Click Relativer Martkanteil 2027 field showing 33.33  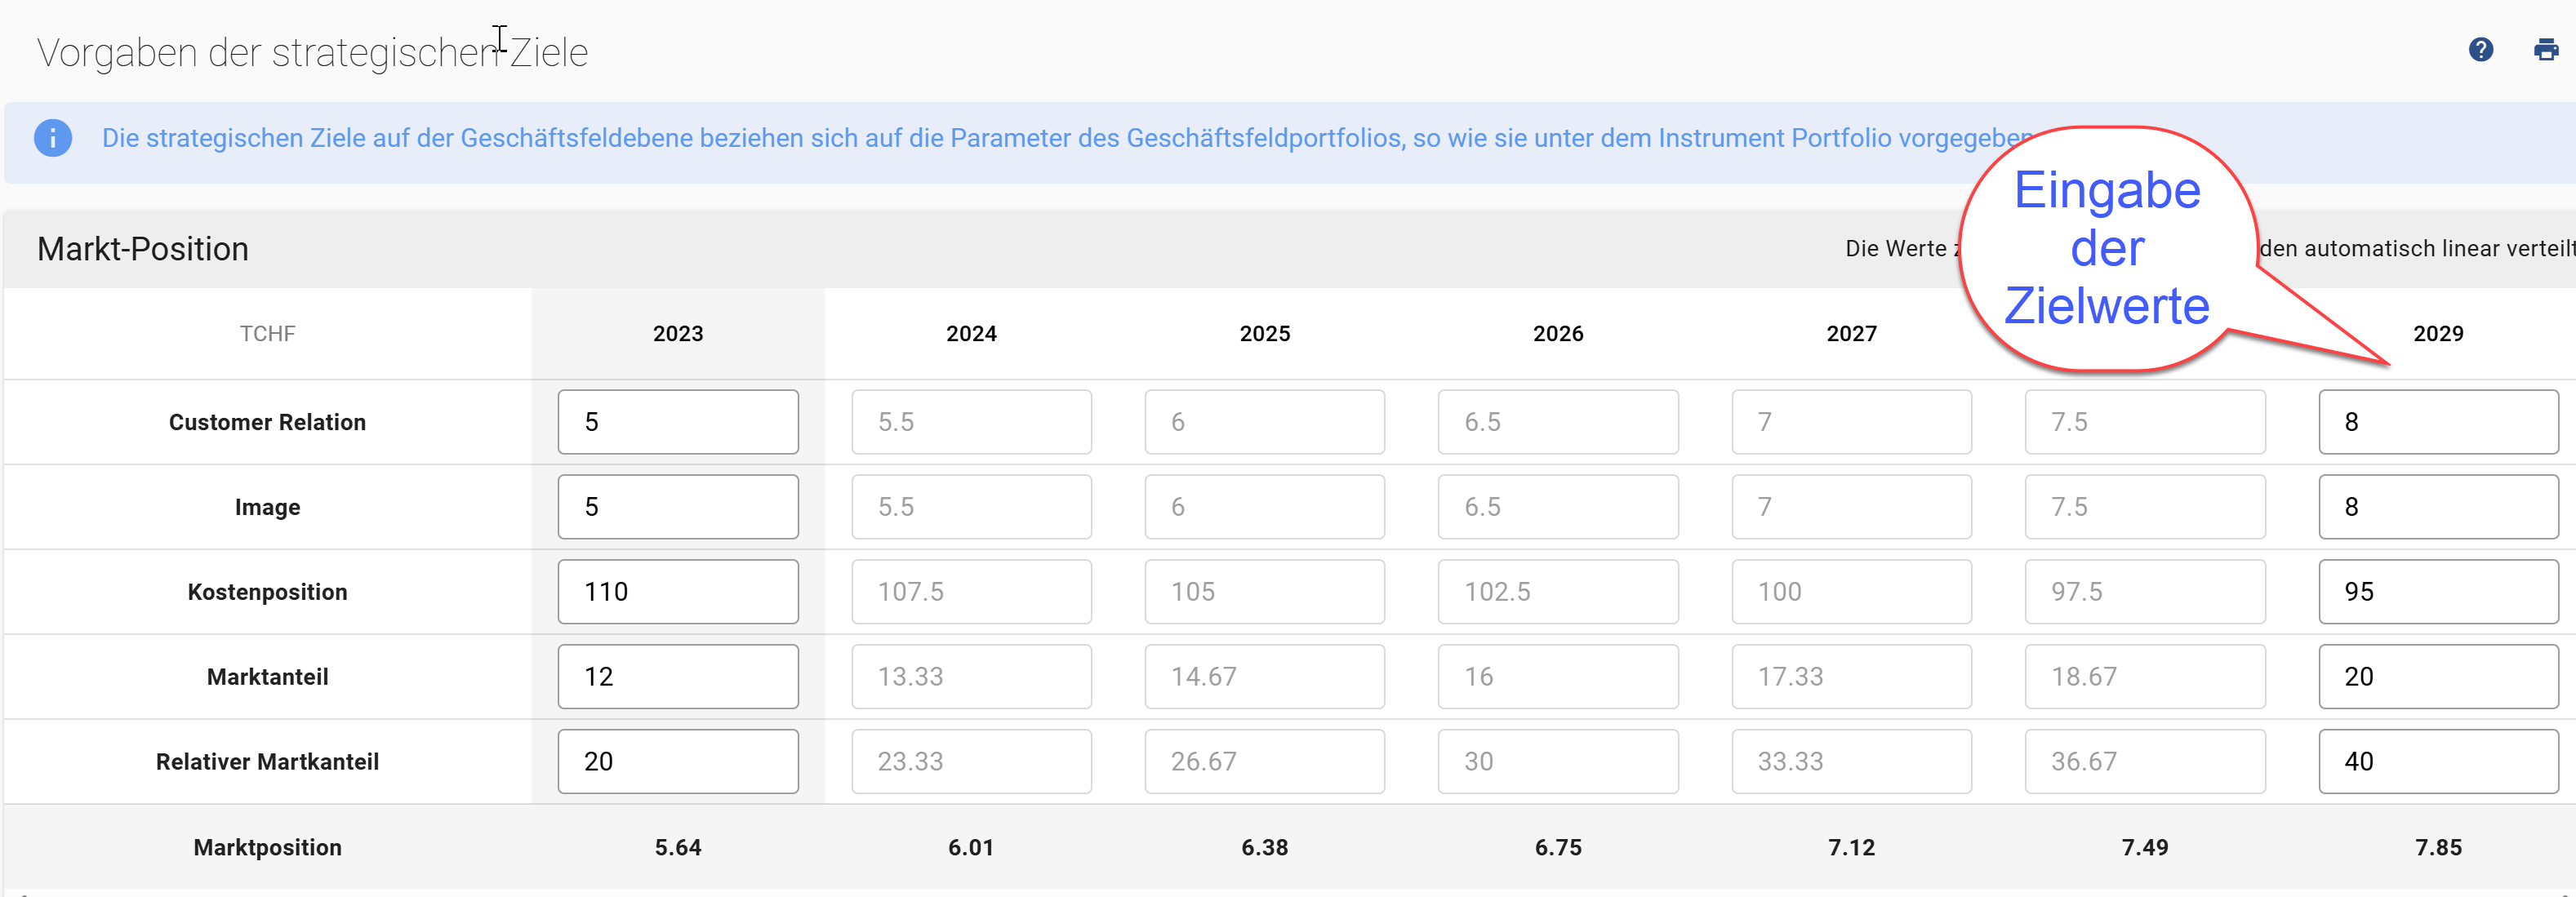(x=1851, y=762)
